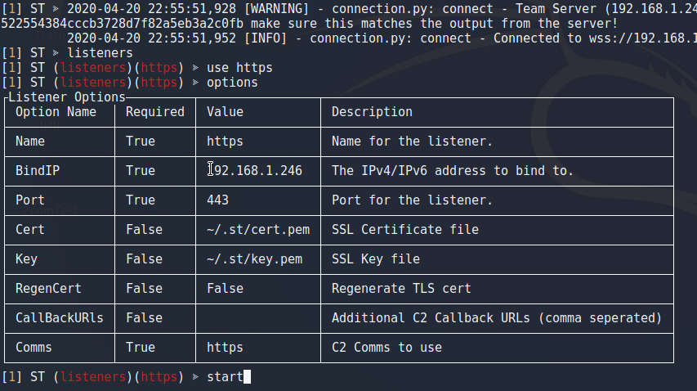Click the Name row value 'https'
Viewport: 697px width, 391px height.
pyautogui.click(x=225, y=141)
